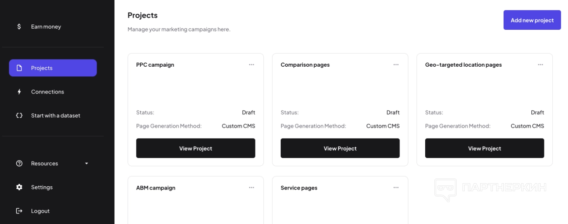Viewport: 568px width, 224px height.
Task: Select Start with a dataset menu item
Action: (55, 115)
